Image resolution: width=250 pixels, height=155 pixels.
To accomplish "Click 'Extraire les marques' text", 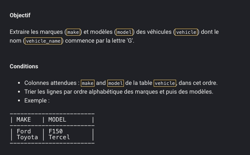I will (x=36, y=32).
